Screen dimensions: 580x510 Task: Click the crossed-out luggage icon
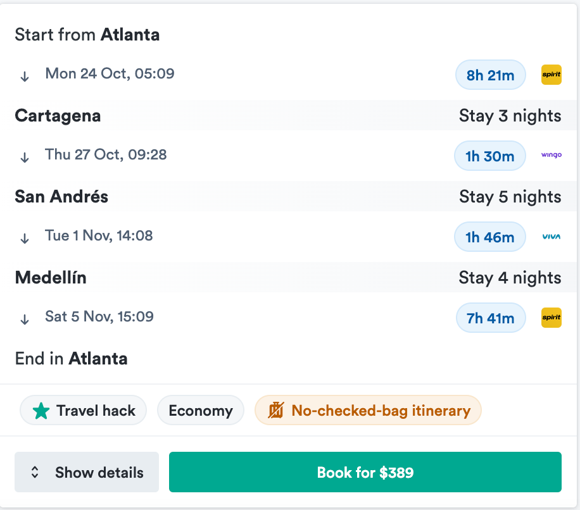276,411
